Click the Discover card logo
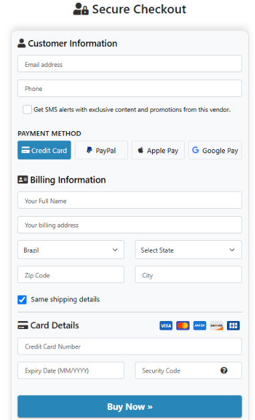This screenshot has height=420, width=255. point(216,326)
